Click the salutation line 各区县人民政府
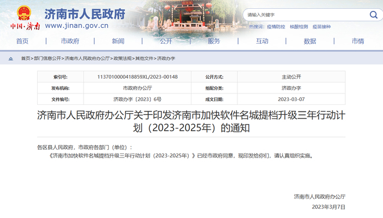This screenshot has width=383, height=218. coord(84,148)
